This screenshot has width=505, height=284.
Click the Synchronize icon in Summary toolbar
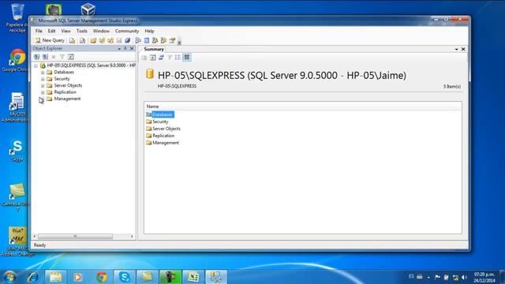pyautogui.click(x=161, y=58)
